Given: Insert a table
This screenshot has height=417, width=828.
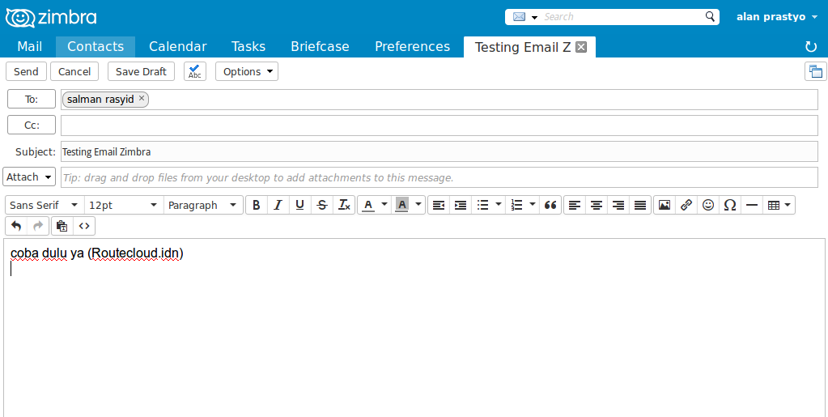Looking at the screenshot, I should (774, 205).
